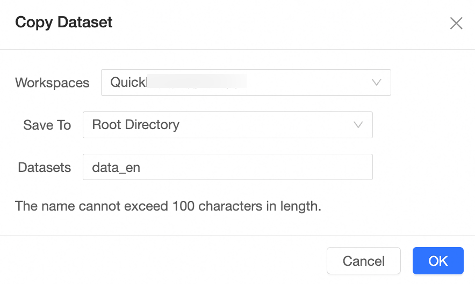Click the Workspaces field label
Viewport: 475px width, 284px height.
[52, 83]
